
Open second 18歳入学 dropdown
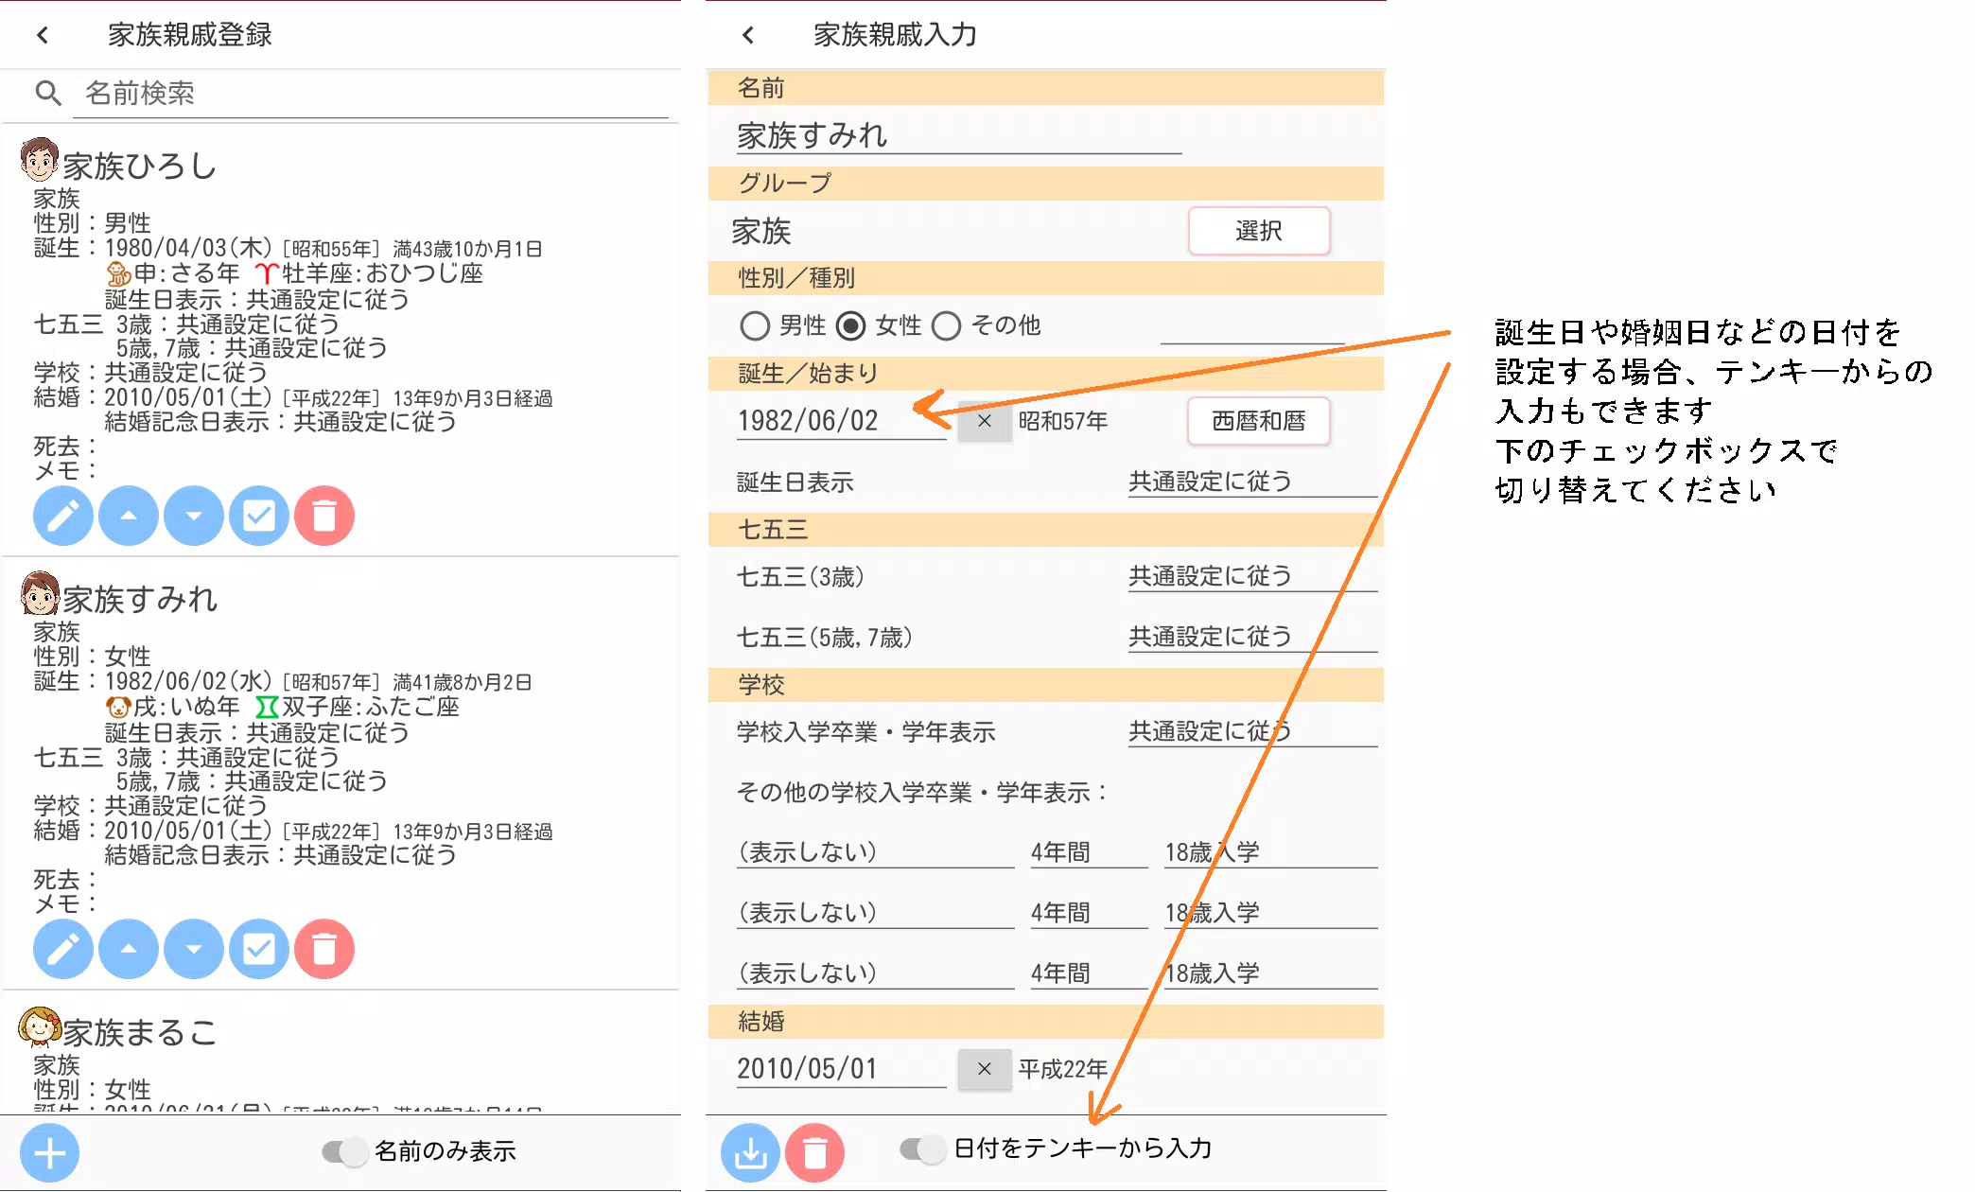pyautogui.click(x=1270, y=912)
